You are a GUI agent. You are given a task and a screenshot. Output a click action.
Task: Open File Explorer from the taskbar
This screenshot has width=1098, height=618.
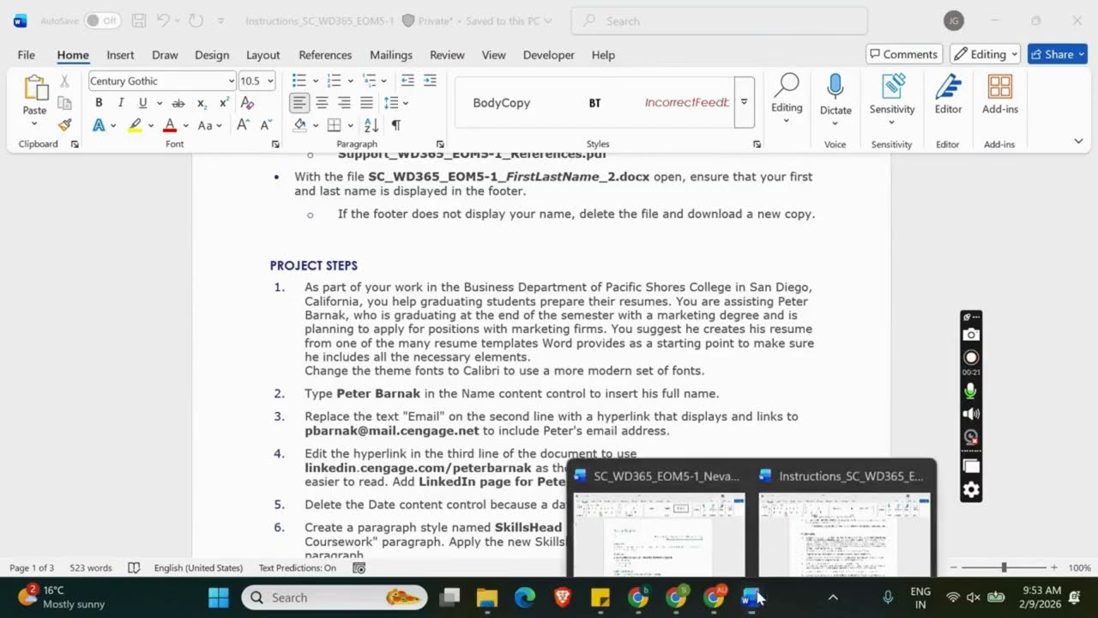487,597
